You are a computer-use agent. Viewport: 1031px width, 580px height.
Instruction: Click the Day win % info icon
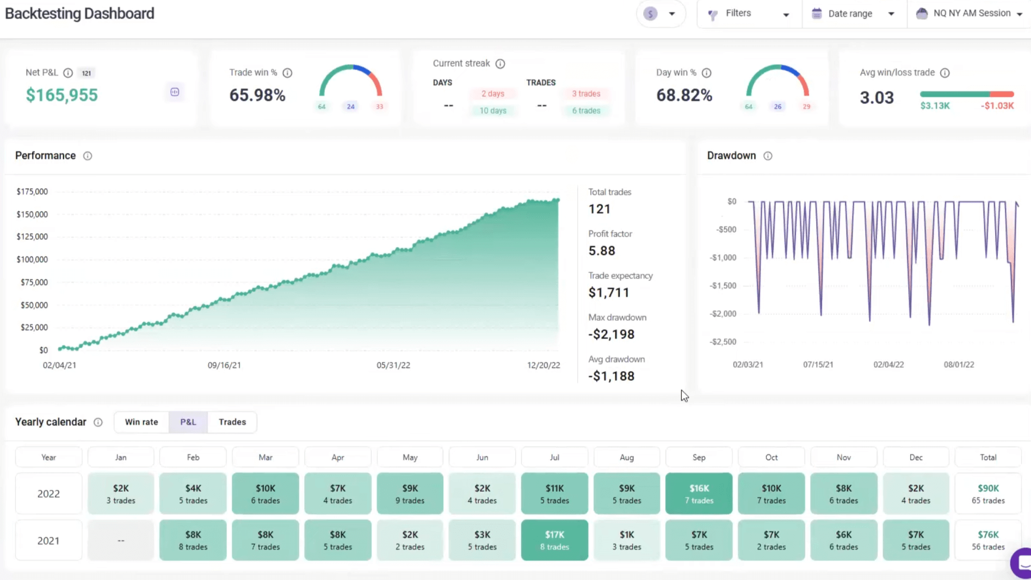tap(706, 73)
